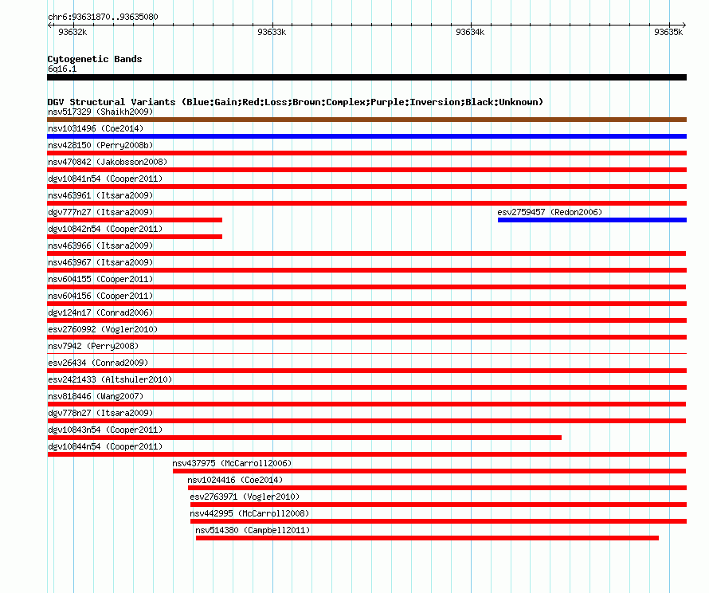Open nsv514380 (Campbell2011) variant
The height and width of the screenshot is (593, 709).
coord(253,530)
